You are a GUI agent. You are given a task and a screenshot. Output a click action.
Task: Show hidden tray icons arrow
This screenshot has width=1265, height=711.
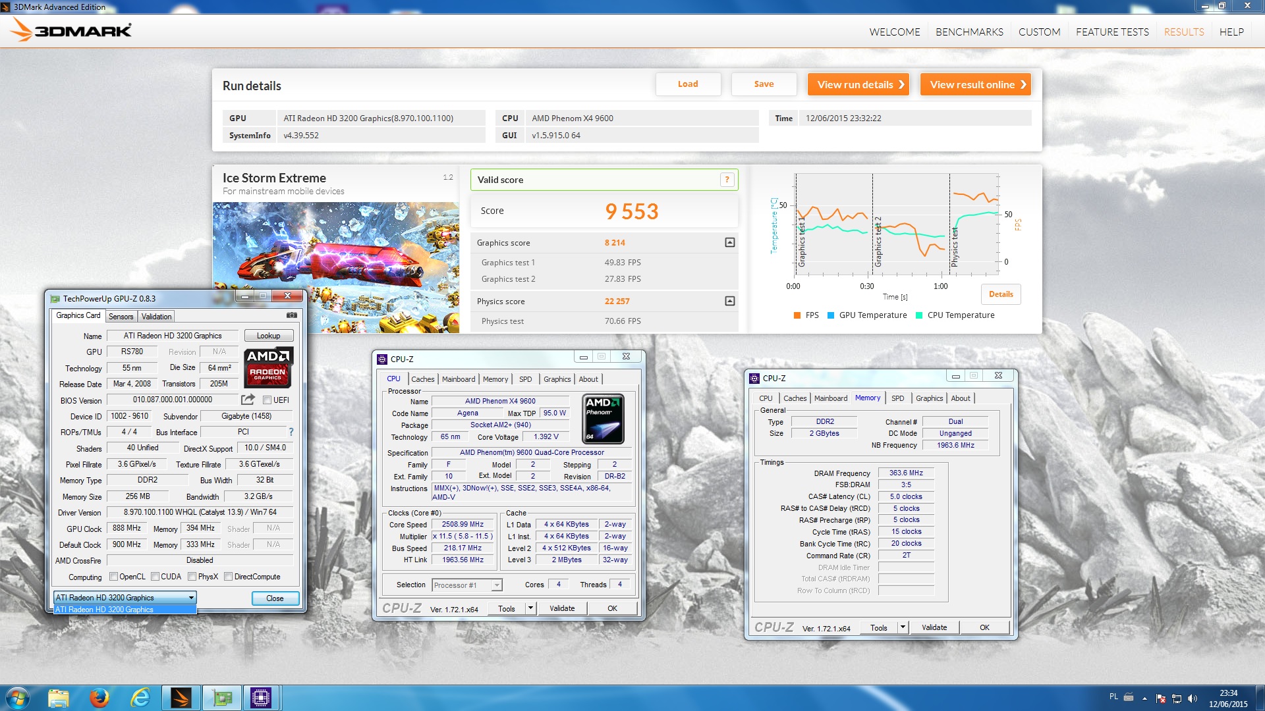pyautogui.click(x=1144, y=698)
